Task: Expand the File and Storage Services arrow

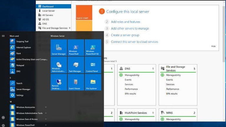Action: (70, 28)
